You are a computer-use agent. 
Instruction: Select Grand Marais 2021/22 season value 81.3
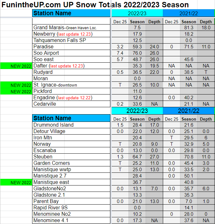(x=189, y=28)
